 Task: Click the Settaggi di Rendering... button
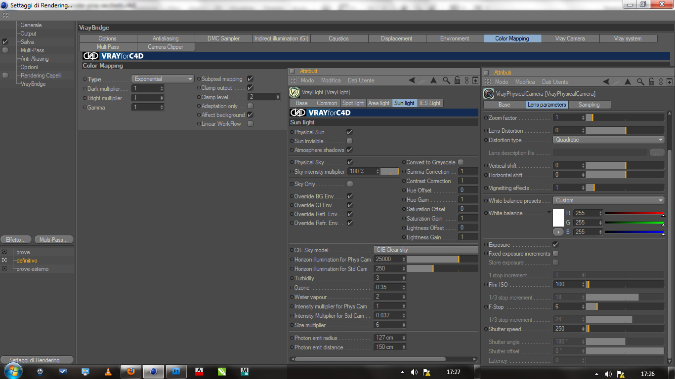coord(37,360)
